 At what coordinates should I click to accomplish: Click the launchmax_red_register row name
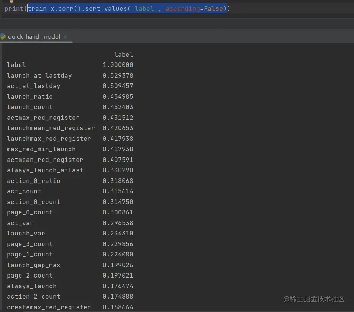(x=49, y=139)
